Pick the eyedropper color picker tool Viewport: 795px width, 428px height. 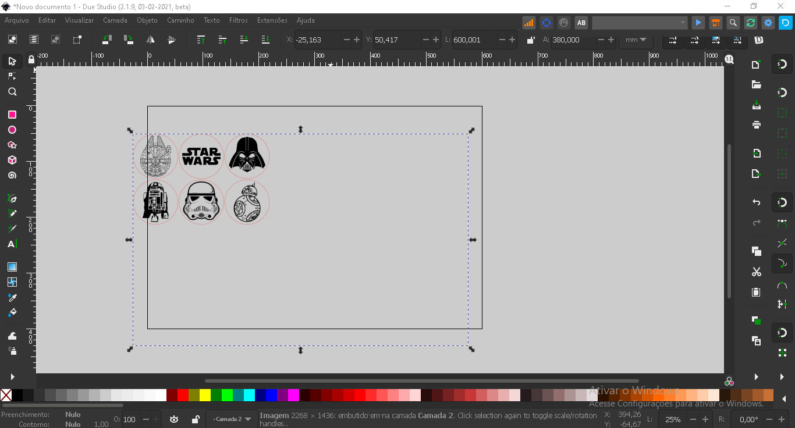(x=12, y=297)
